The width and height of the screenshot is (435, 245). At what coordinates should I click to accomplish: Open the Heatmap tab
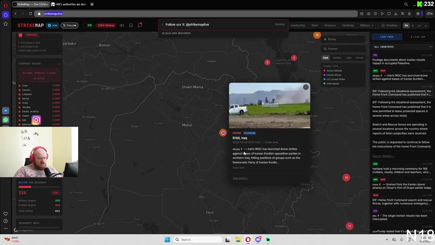click(348, 26)
